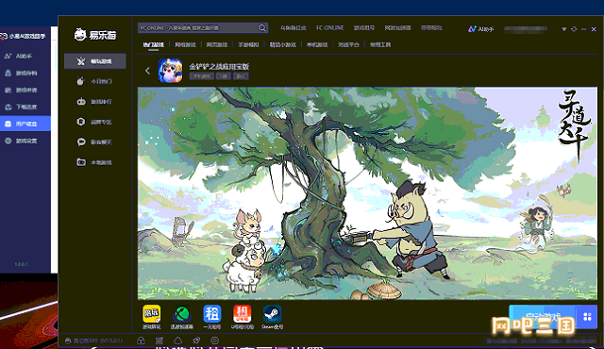The image size is (604, 349).
Task: Open the 游戏租号 top link
Action: coord(364,27)
